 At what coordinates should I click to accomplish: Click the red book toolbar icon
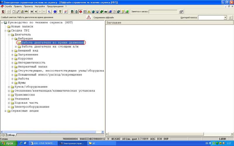click(80, 12)
